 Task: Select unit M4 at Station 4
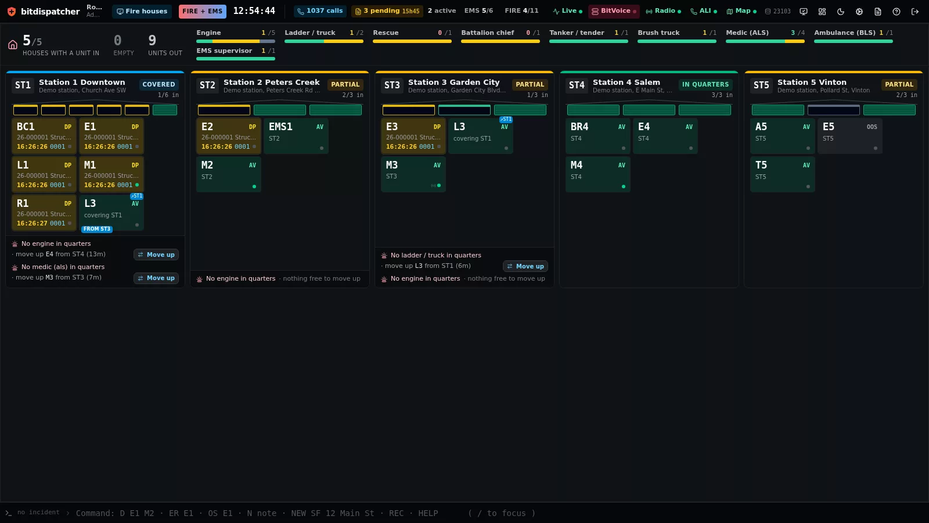pos(598,174)
